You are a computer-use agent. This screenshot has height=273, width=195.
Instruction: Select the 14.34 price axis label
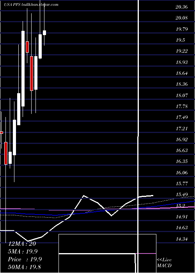tap(182, 239)
